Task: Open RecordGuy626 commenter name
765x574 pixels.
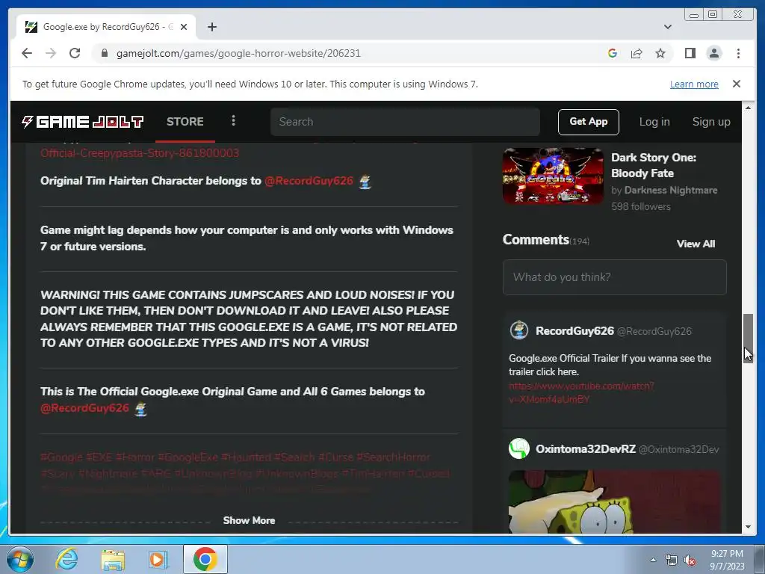Action: point(574,331)
